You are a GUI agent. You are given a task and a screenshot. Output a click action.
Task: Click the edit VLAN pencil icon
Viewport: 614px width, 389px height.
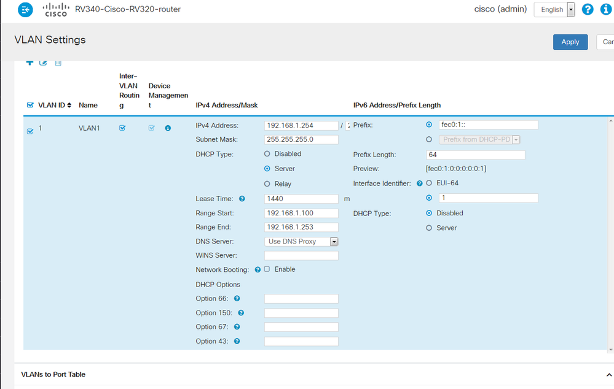44,63
